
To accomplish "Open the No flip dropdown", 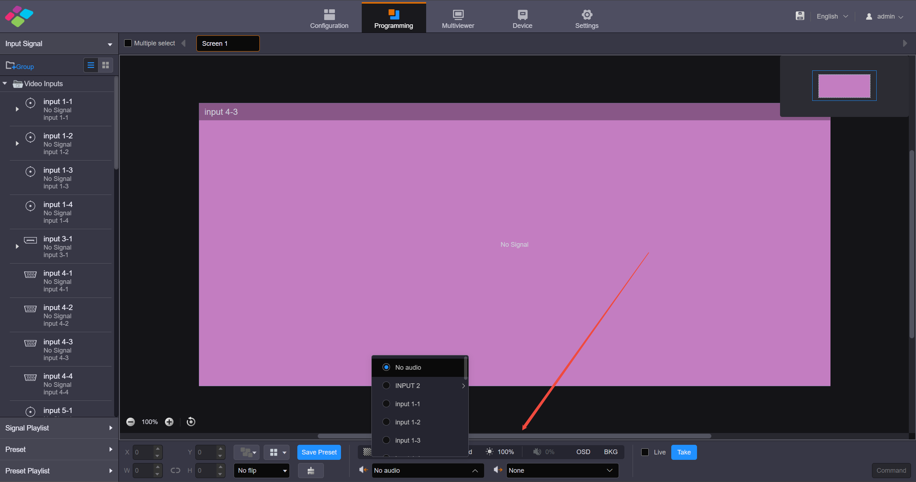I will click(261, 470).
